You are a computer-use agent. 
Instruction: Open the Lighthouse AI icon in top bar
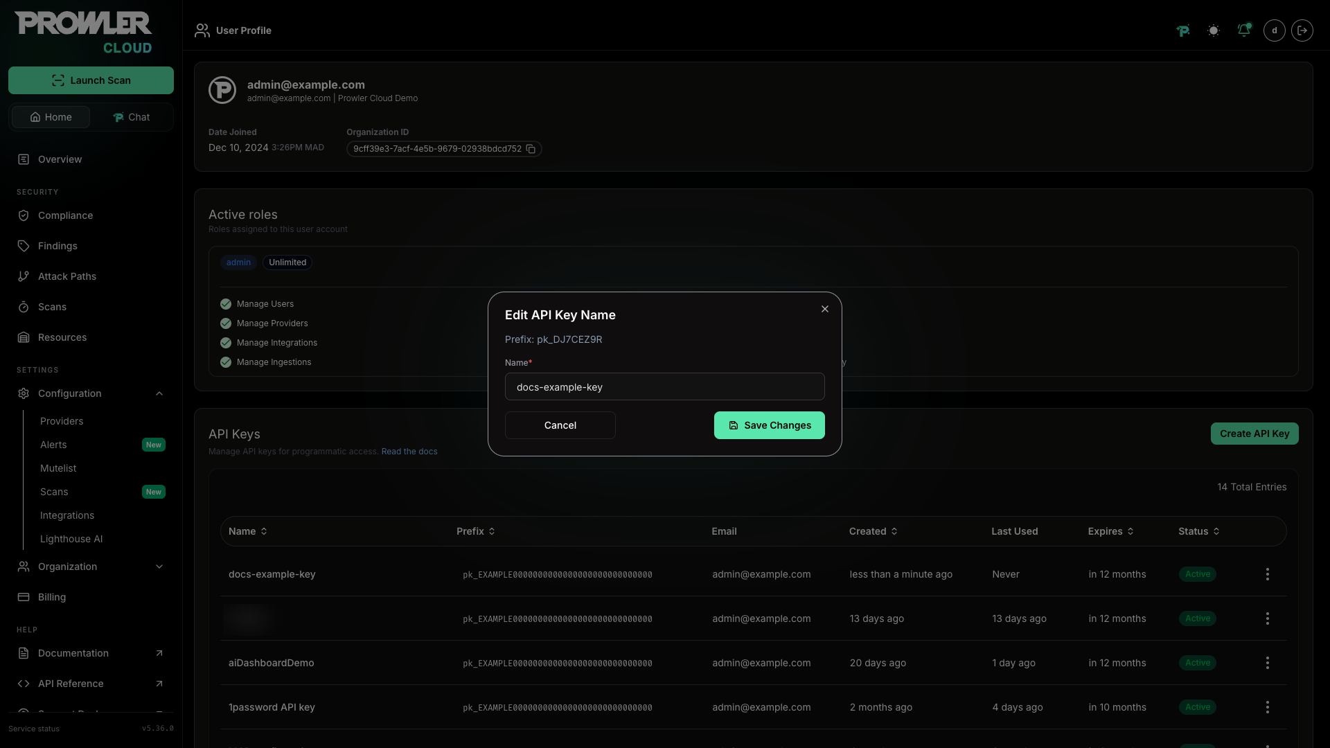[x=1183, y=30]
